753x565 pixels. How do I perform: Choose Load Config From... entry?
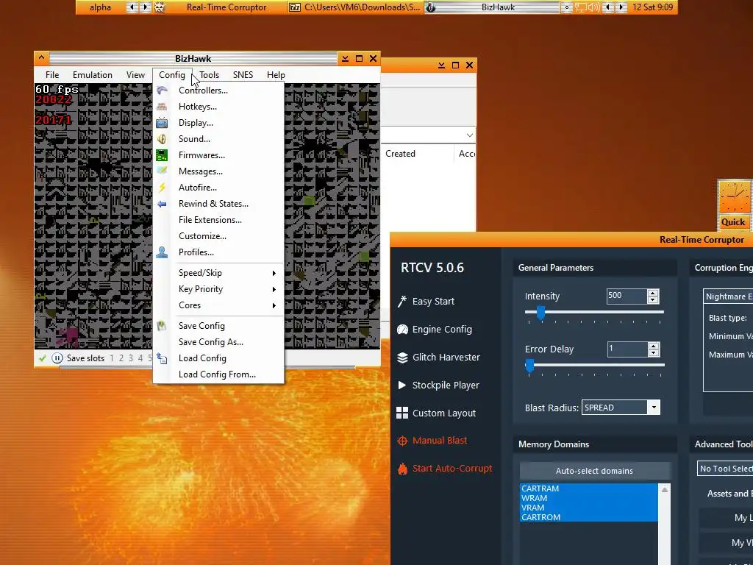pos(218,374)
